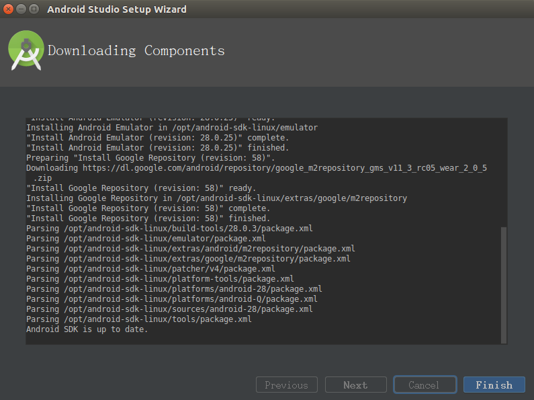Close the Setup Wizard window
The image size is (534, 400).
coord(8,9)
